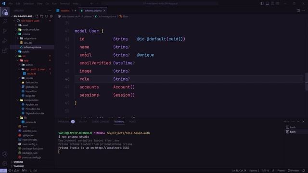This screenshot has width=308, height=173.
Task: Refresh the explorer file tree
Action: 46,16
